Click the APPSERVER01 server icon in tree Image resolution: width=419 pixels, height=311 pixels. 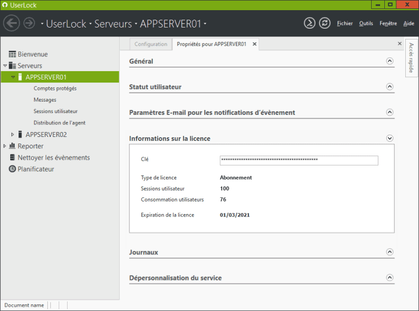pyautogui.click(x=20, y=77)
